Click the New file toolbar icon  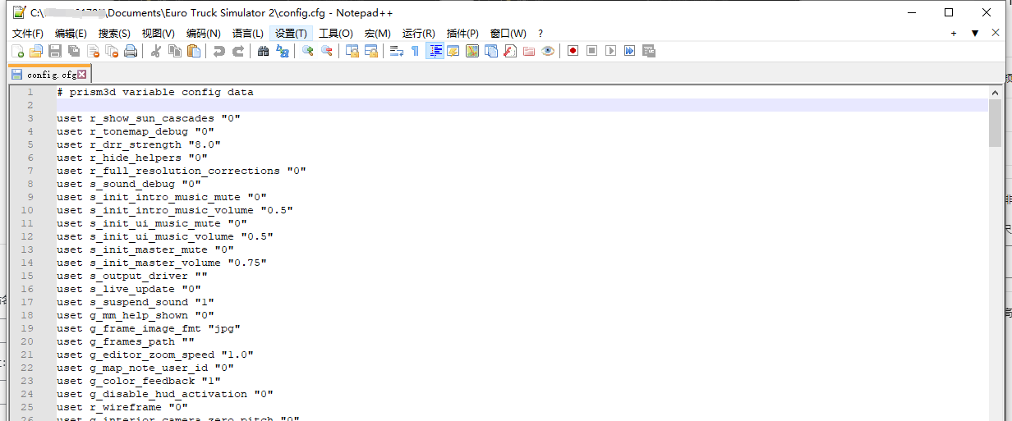coord(17,51)
